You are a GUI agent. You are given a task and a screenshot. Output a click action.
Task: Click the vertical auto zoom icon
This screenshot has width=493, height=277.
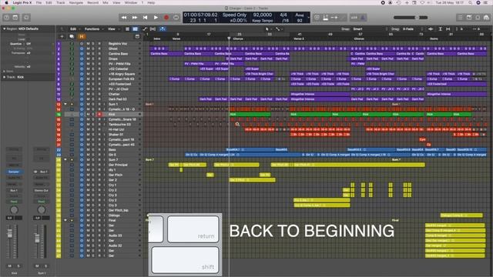coord(440,29)
